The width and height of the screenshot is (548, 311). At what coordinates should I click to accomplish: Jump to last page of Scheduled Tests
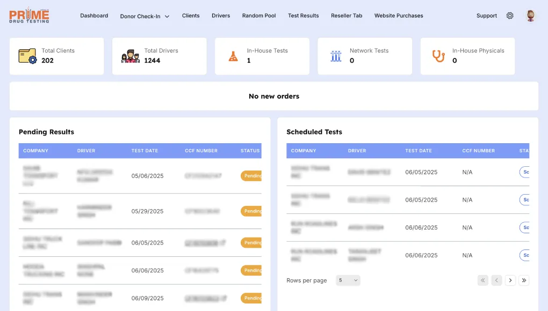pos(524,280)
